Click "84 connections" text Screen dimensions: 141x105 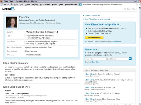point(31,51)
